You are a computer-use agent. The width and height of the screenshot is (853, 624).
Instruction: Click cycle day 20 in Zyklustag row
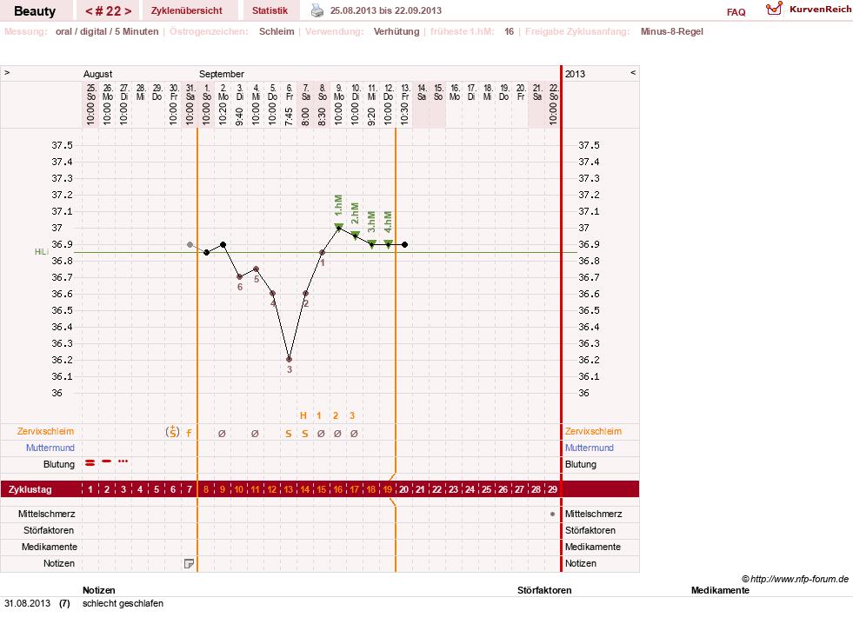pos(403,489)
